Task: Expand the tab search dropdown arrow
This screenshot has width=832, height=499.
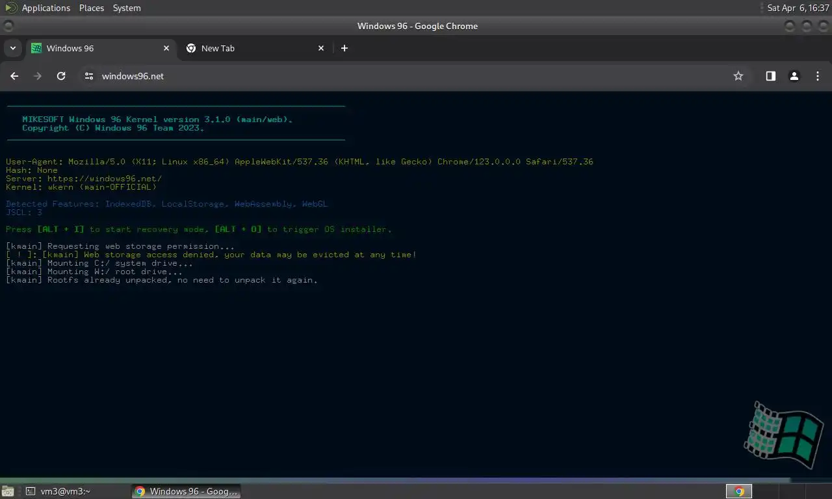Action: click(12, 48)
